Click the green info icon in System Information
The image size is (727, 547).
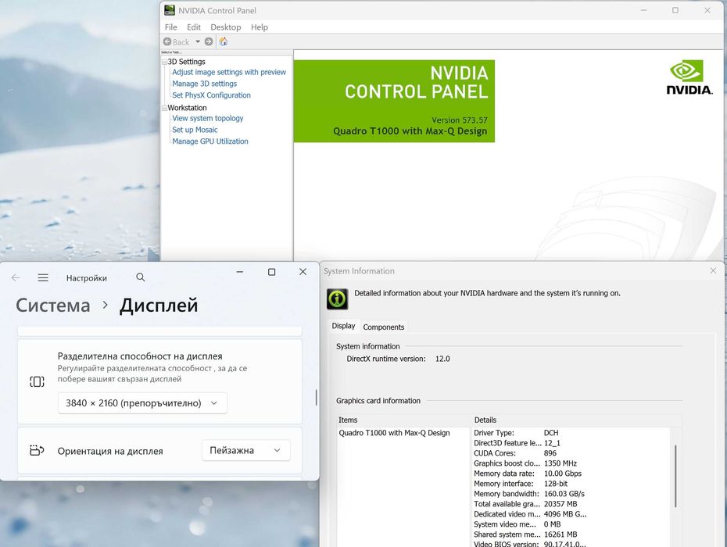point(337,299)
